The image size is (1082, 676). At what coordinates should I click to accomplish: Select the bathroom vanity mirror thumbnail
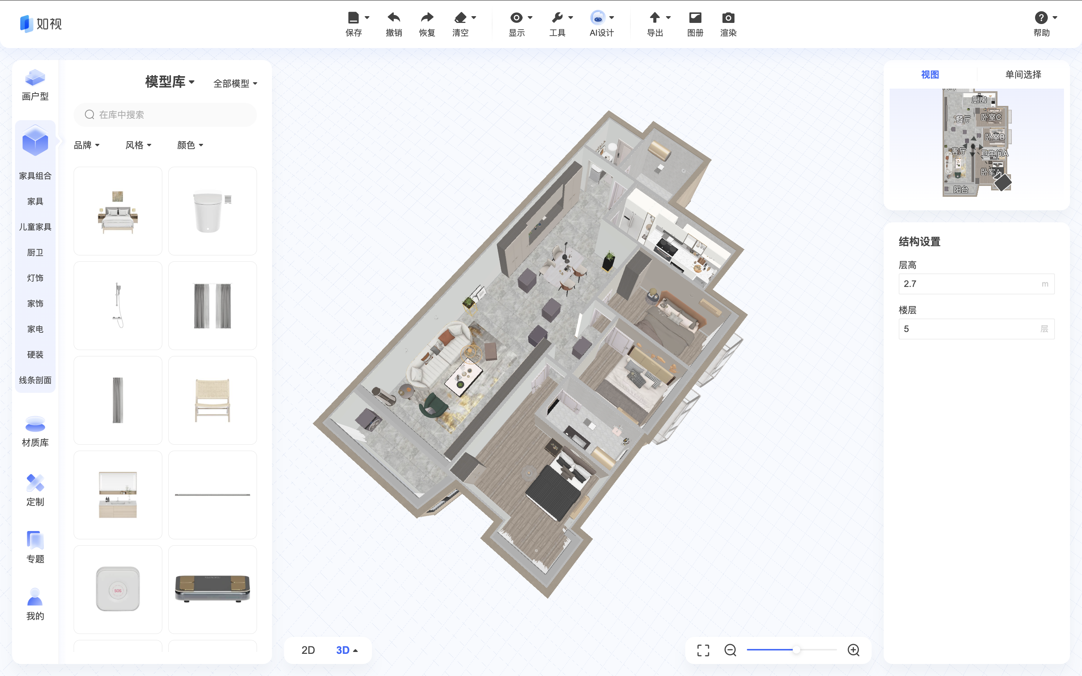coord(118,495)
